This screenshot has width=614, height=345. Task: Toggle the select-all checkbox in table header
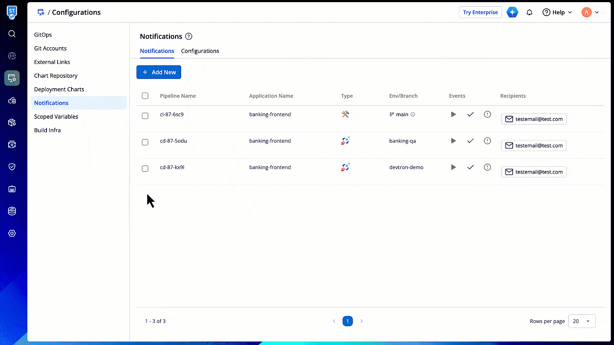point(145,96)
